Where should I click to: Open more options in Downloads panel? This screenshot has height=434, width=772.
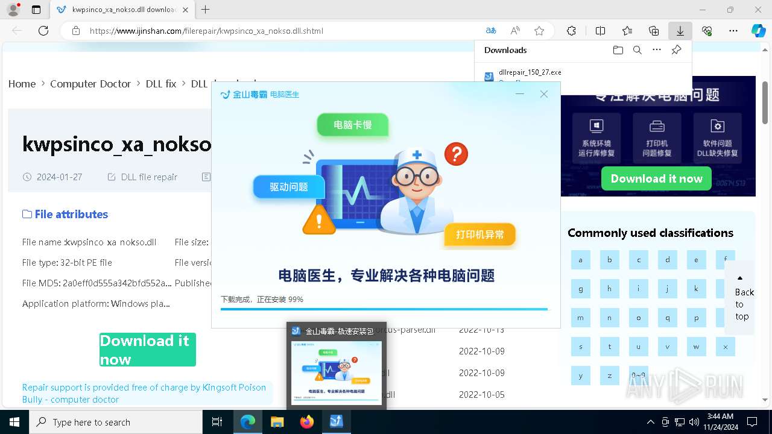pyautogui.click(x=657, y=50)
